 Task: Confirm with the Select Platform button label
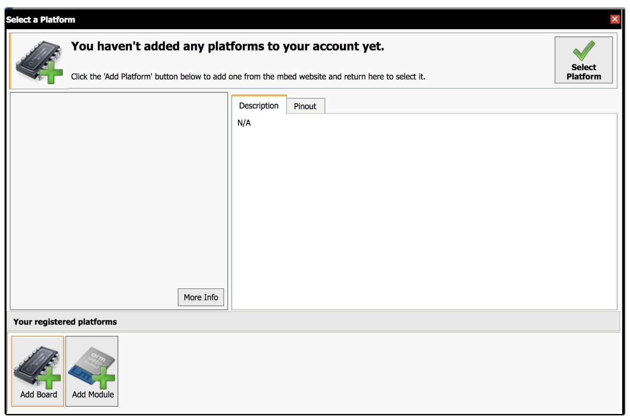[x=583, y=72]
